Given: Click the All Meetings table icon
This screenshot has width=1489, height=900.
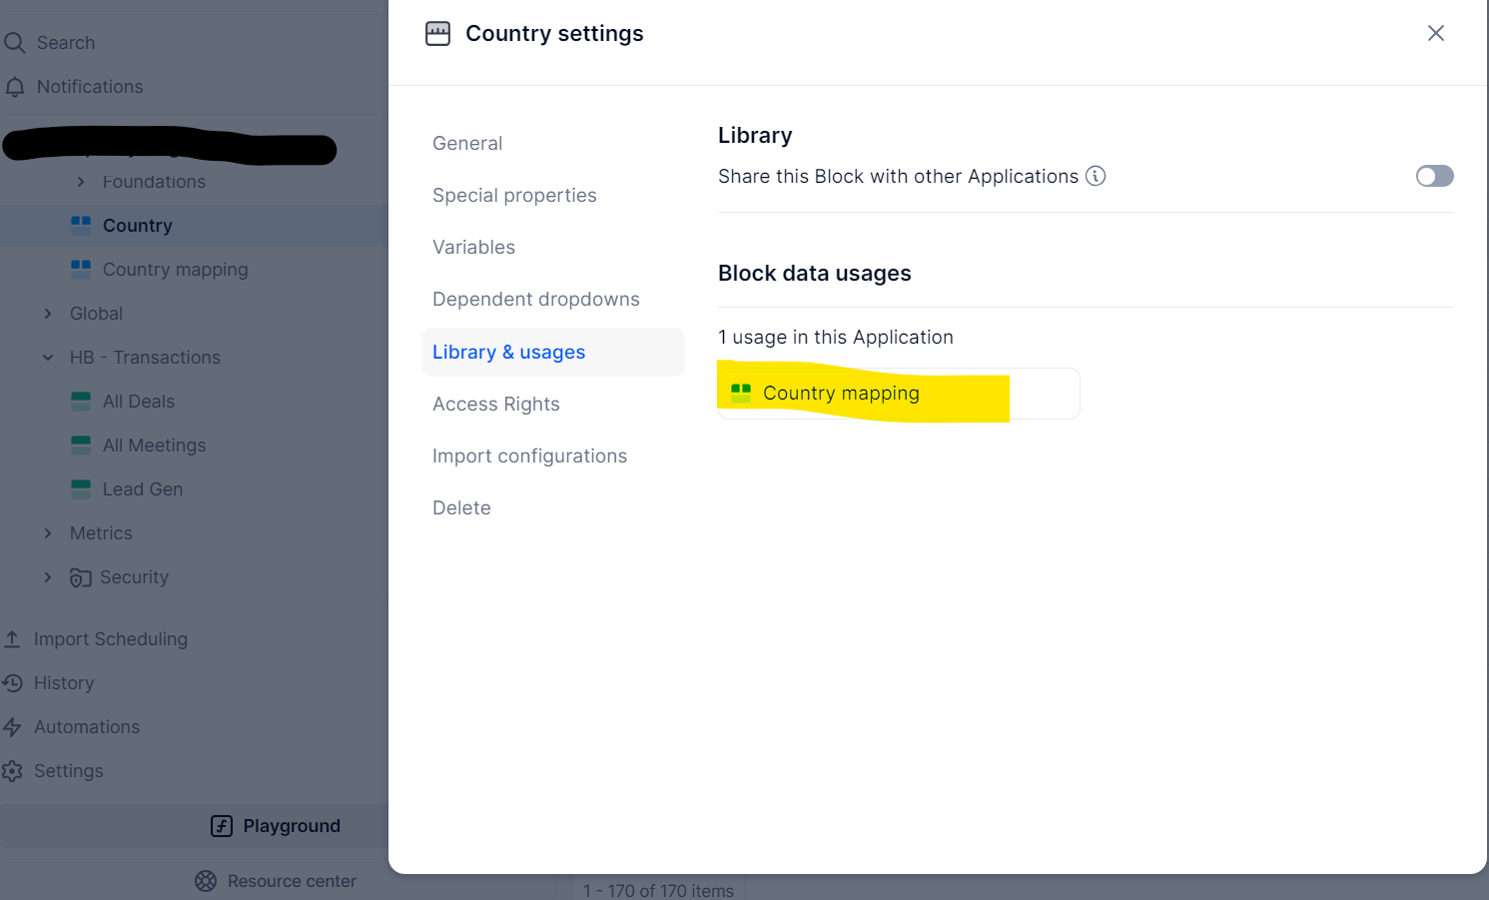Looking at the screenshot, I should [x=81, y=446].
